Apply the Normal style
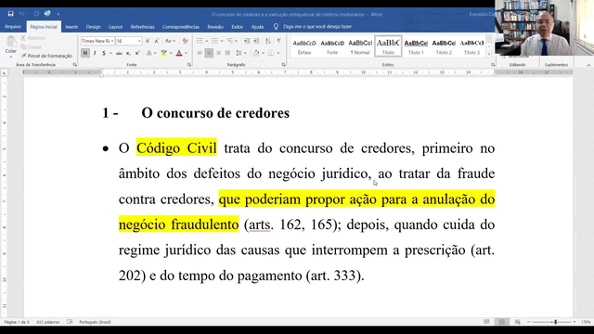The image size is (594, 334). point(360,46)
